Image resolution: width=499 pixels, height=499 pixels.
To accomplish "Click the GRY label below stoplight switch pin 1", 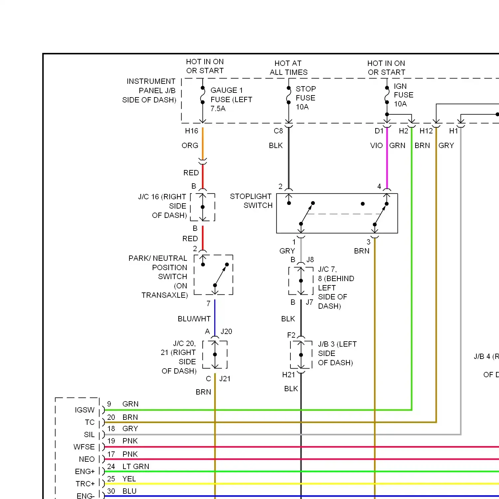I will click(287, 251).
